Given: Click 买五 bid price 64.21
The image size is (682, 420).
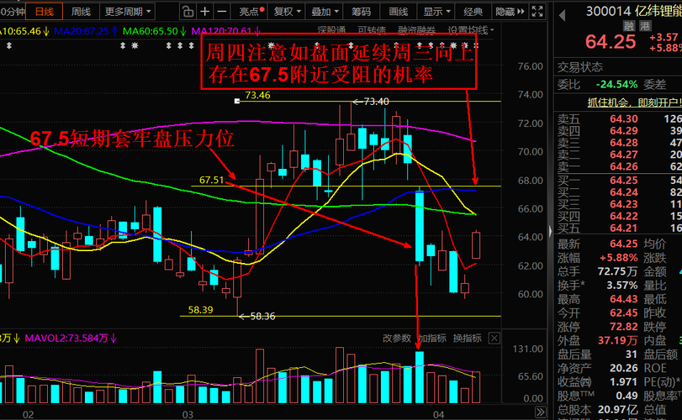Looking at the screenshot, I should pos(624,228).
